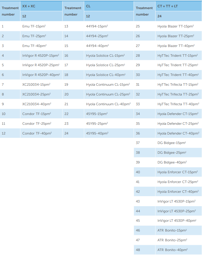
Task: Click treatment number 24 in CL section
Action: 73,133
